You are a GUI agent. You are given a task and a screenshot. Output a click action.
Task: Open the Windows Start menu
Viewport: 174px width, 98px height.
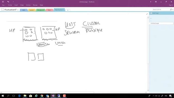click(x=3, y=96)
